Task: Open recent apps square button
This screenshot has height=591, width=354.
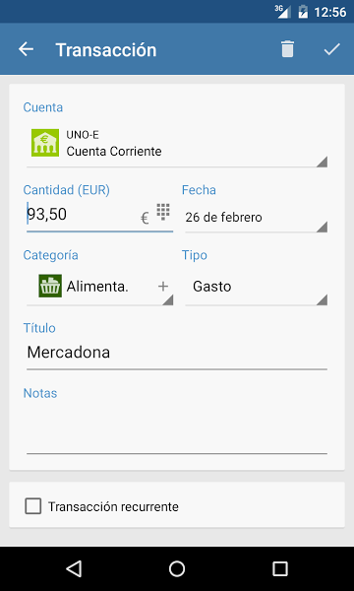Action: click(280, 568)
